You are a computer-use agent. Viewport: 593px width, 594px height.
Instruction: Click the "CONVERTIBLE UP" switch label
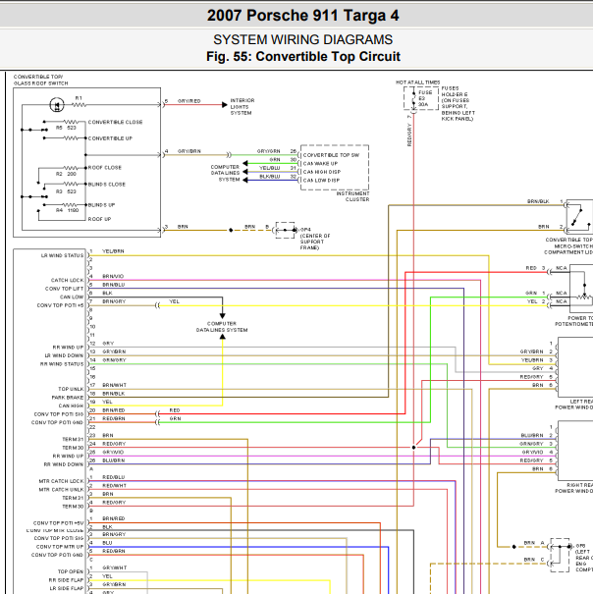click(110, 138)
